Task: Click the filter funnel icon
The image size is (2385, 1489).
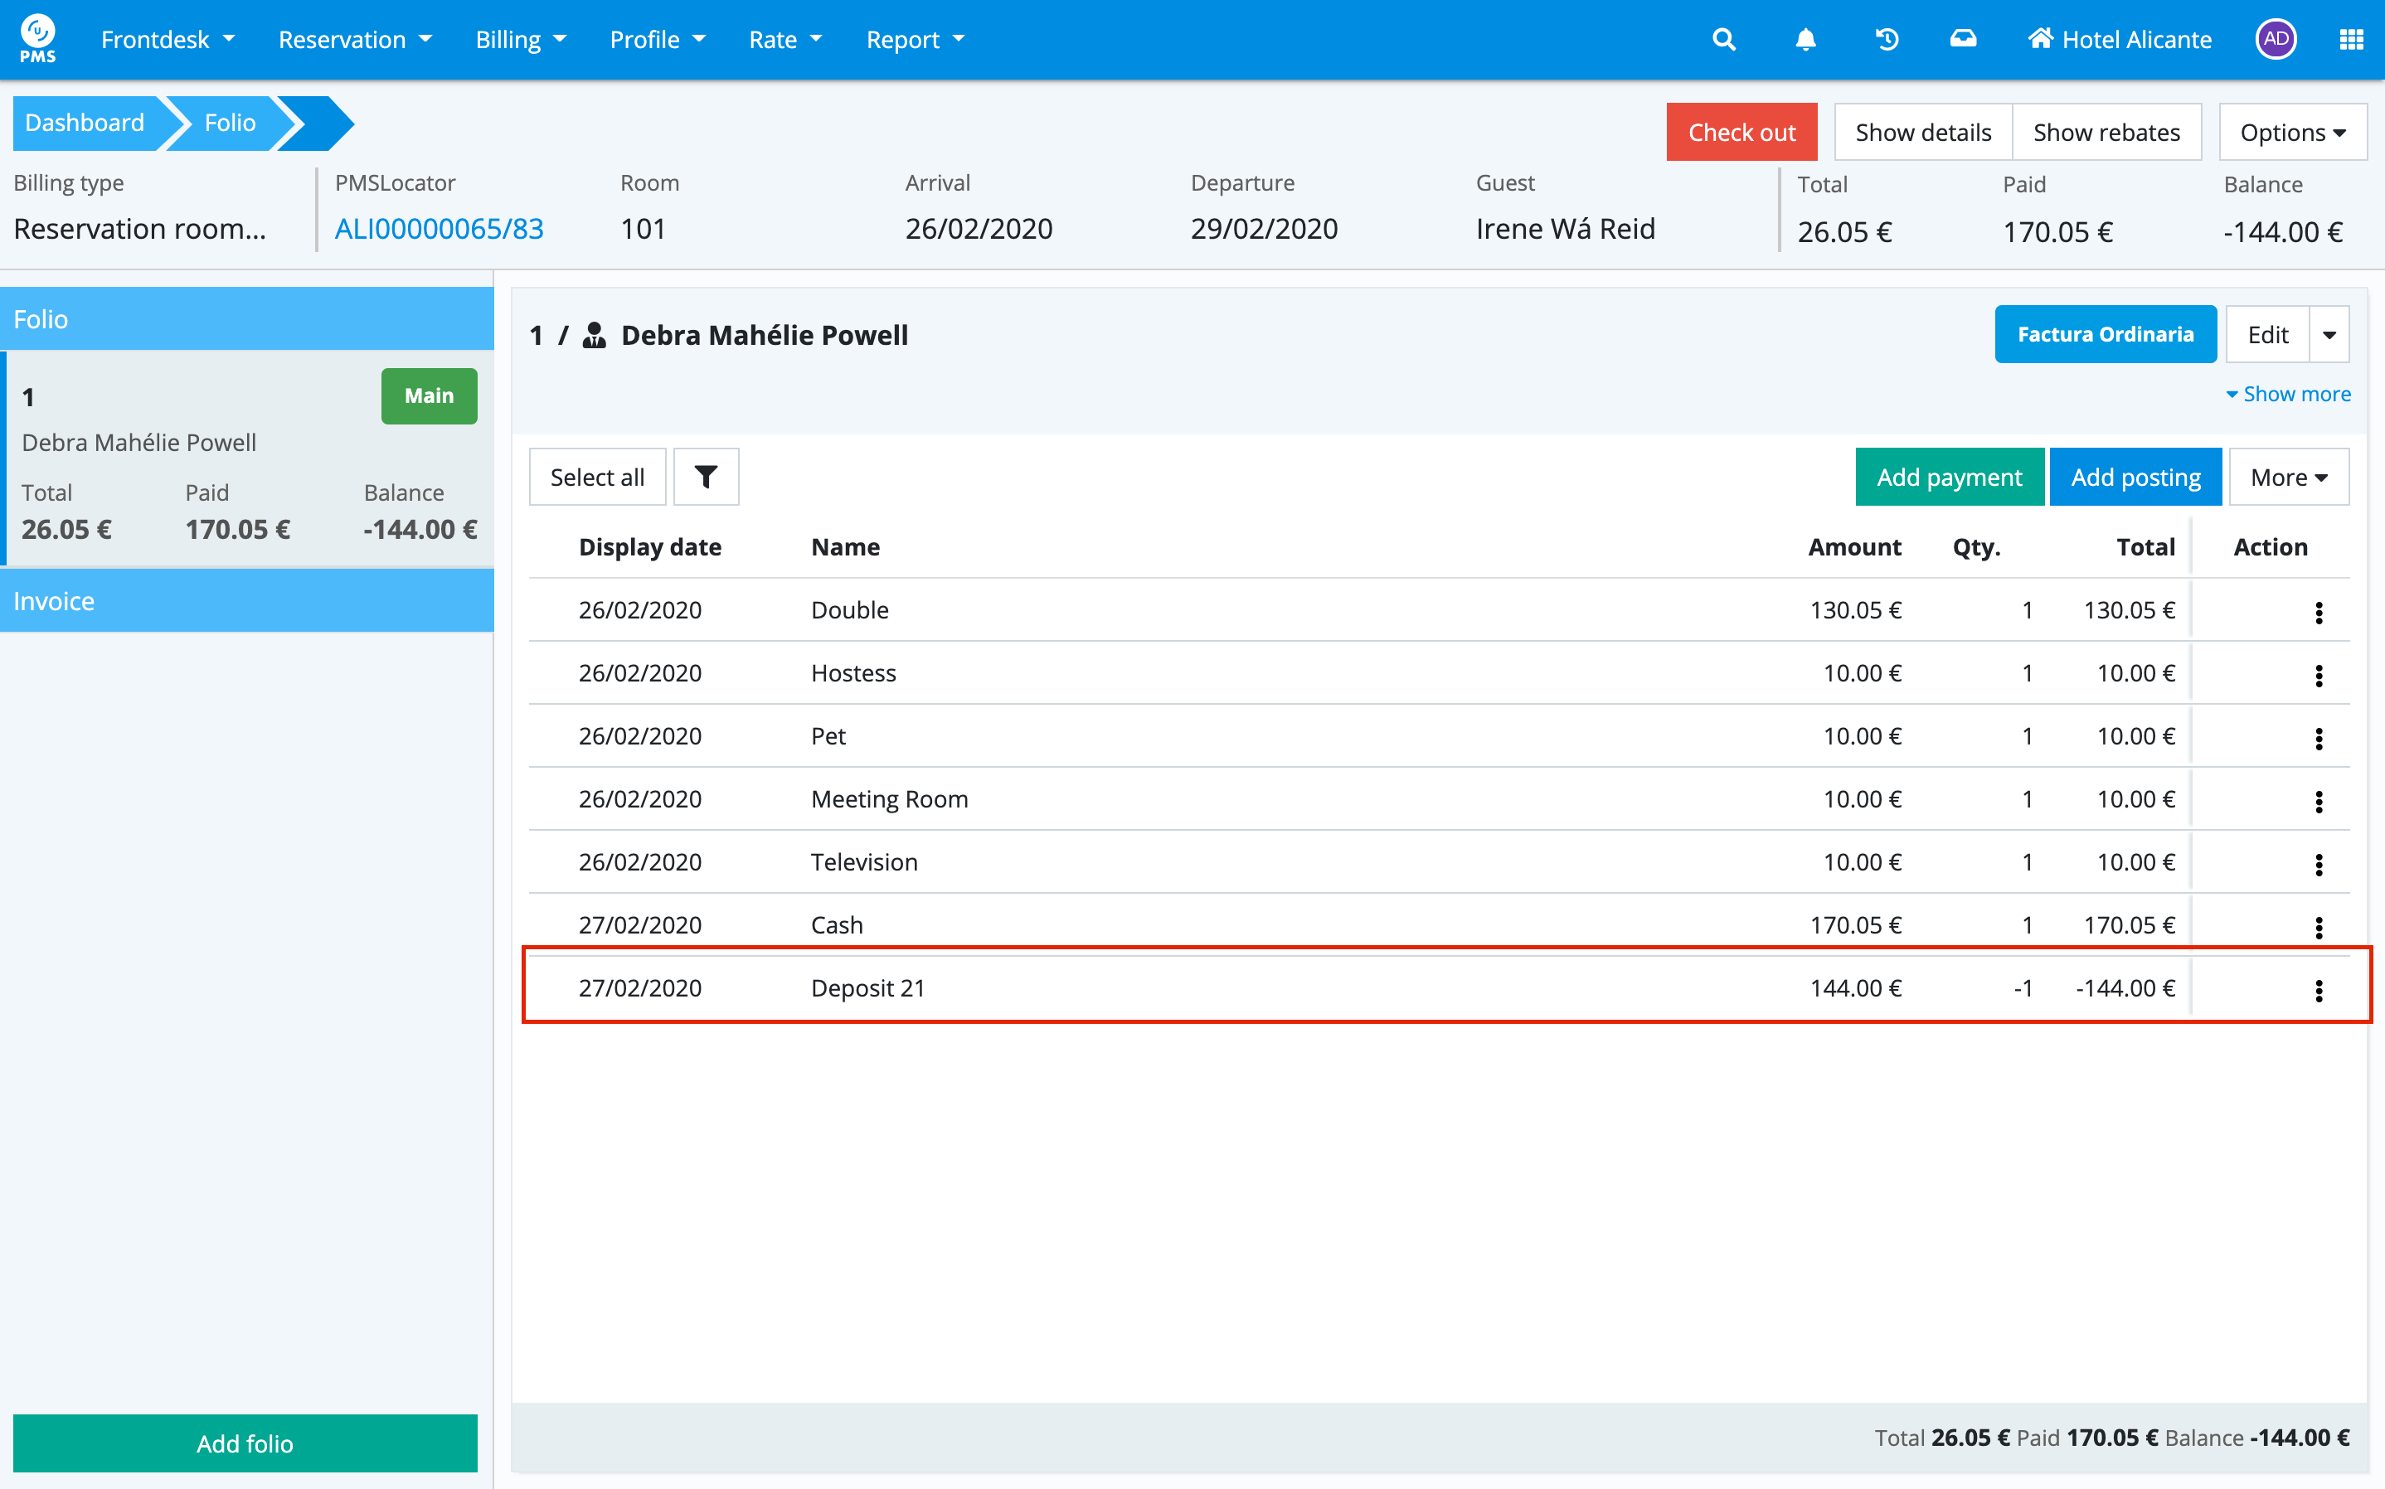Action: coord(705,477)
